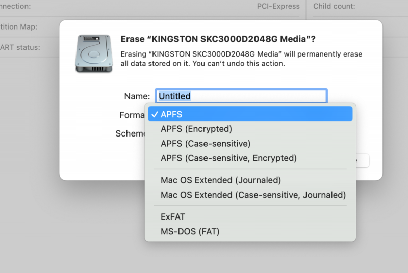The image size is (408, 273).
Task: Select ExFAT from the format list
Action: point(173,217)
